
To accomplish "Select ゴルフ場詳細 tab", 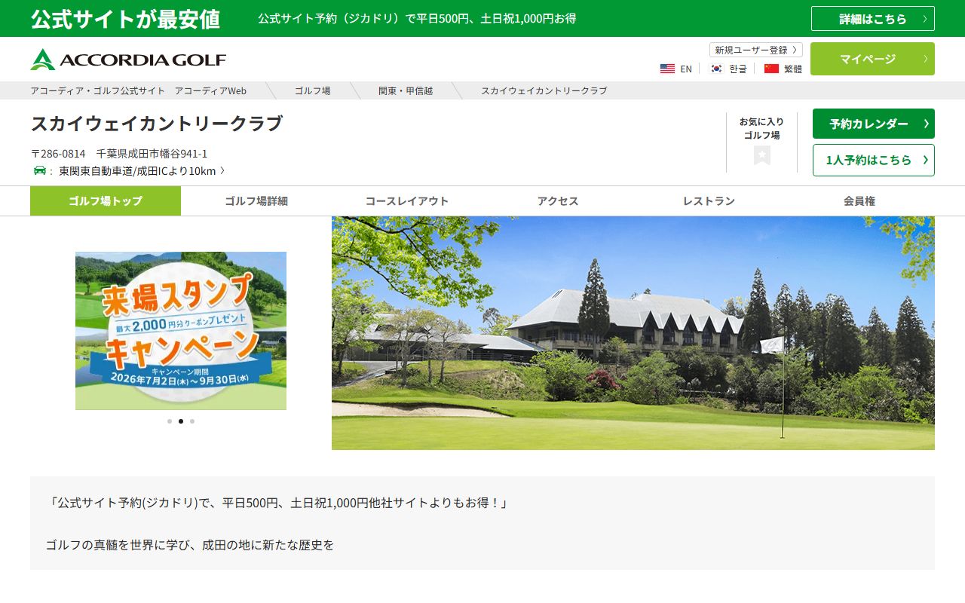I will point(256,201).
